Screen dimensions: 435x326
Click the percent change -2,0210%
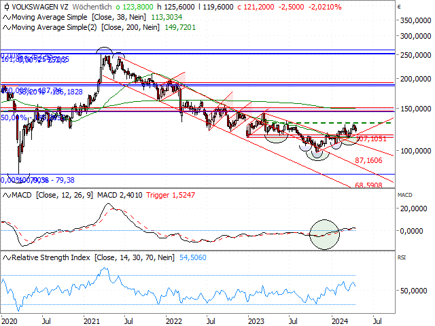click(x=325, y=7)
